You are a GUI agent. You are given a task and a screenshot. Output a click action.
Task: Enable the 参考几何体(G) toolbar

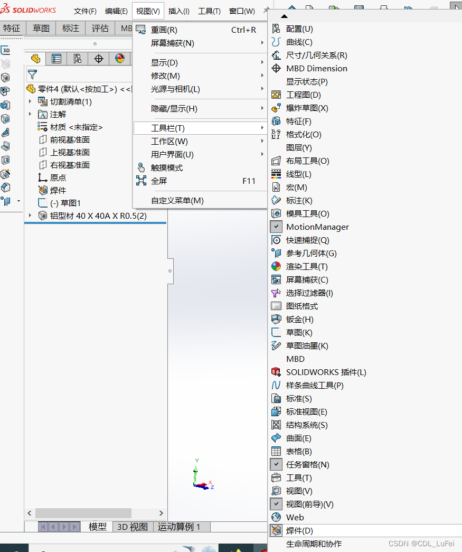(x=311, y=254)
